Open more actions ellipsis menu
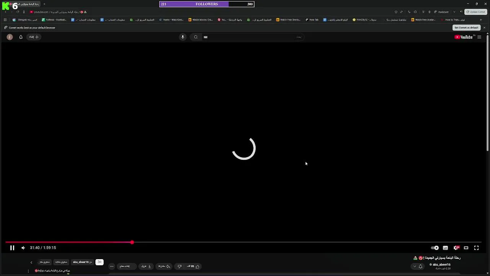The width and height of the screenshot is (490, 276). (112, 266)
